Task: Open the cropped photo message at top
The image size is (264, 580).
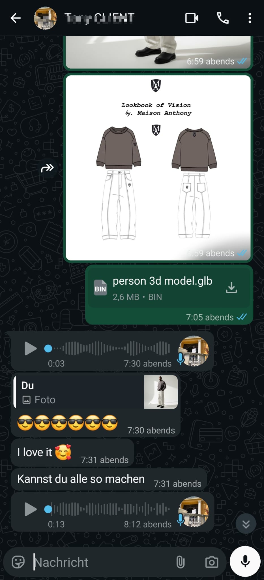Action: pyautogui.click(x=158, y=52)
